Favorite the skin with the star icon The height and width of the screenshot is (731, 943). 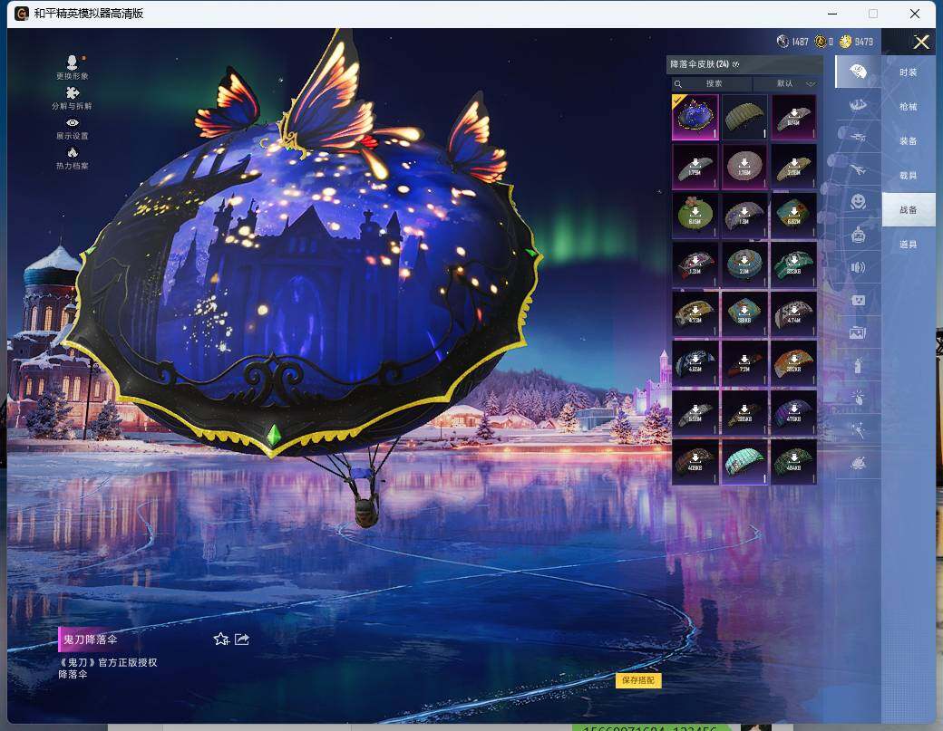coord(221,640)
